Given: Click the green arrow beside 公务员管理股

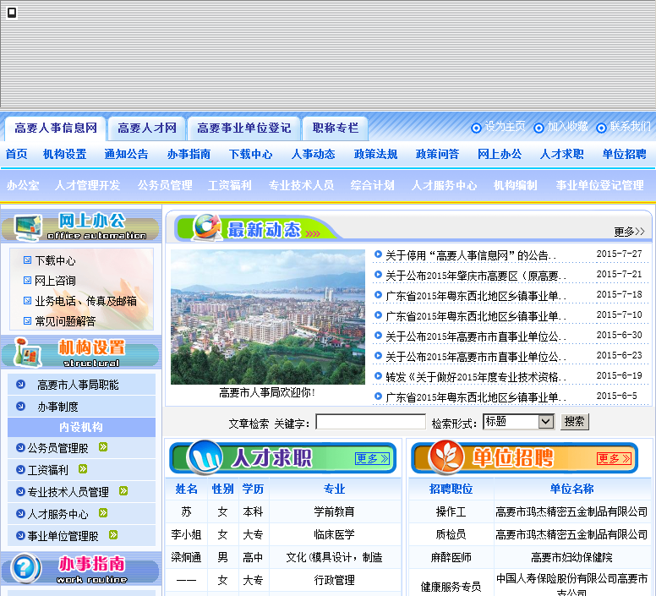Looking at the screenshot, I should [x=103, y=447].
